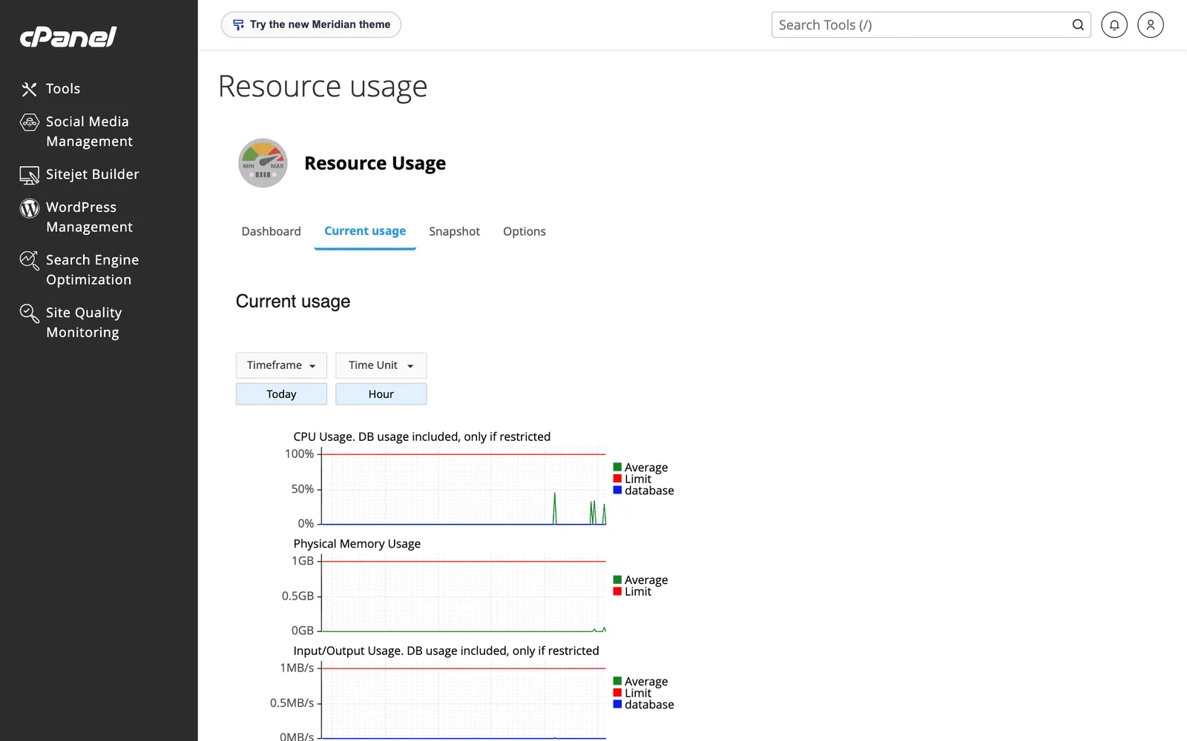Viewport: 1187px width, 741px height.
Task: Switch to the Dashboard tab
Action: (271, 231)
